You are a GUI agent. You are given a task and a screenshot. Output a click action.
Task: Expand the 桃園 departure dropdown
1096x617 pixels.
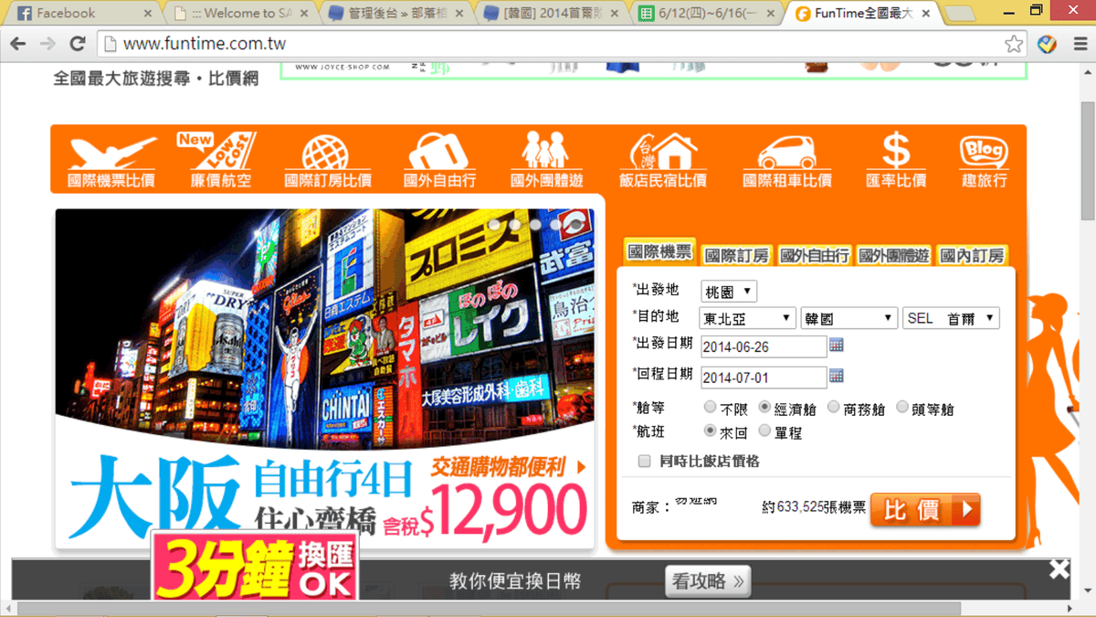729,292
